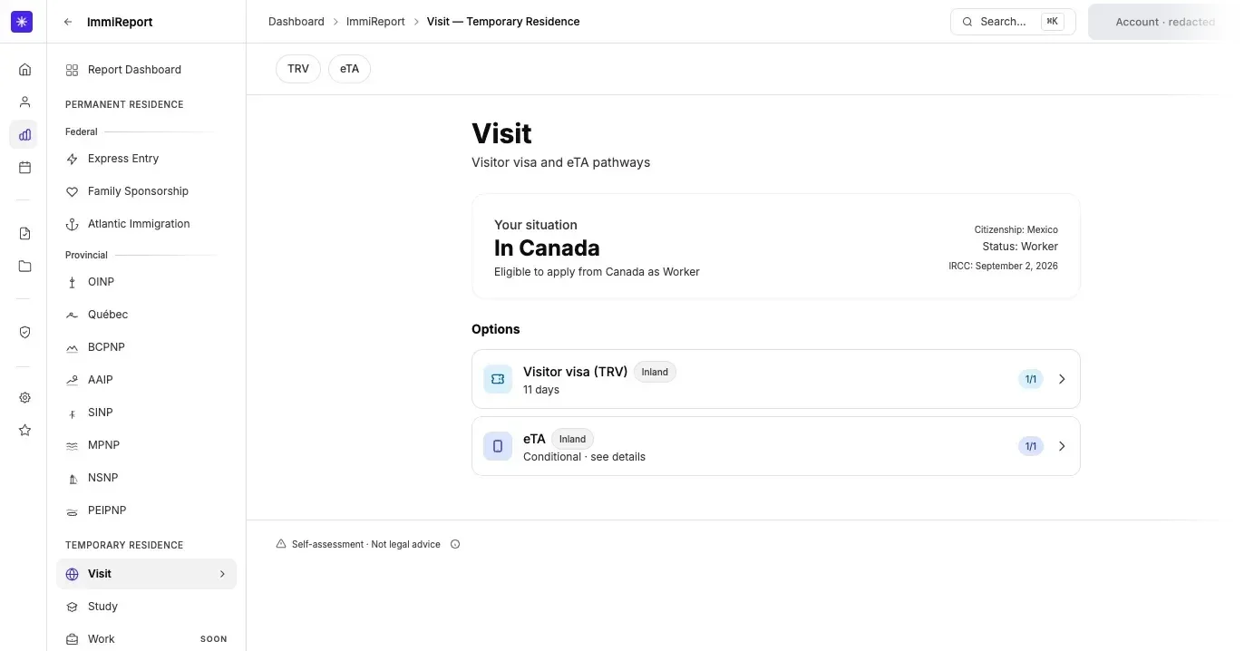The height and width of the screenshot is (651, 1254).
Task: Click the 1/1 badge on TRV row
Action: (x=1031, y=379)
